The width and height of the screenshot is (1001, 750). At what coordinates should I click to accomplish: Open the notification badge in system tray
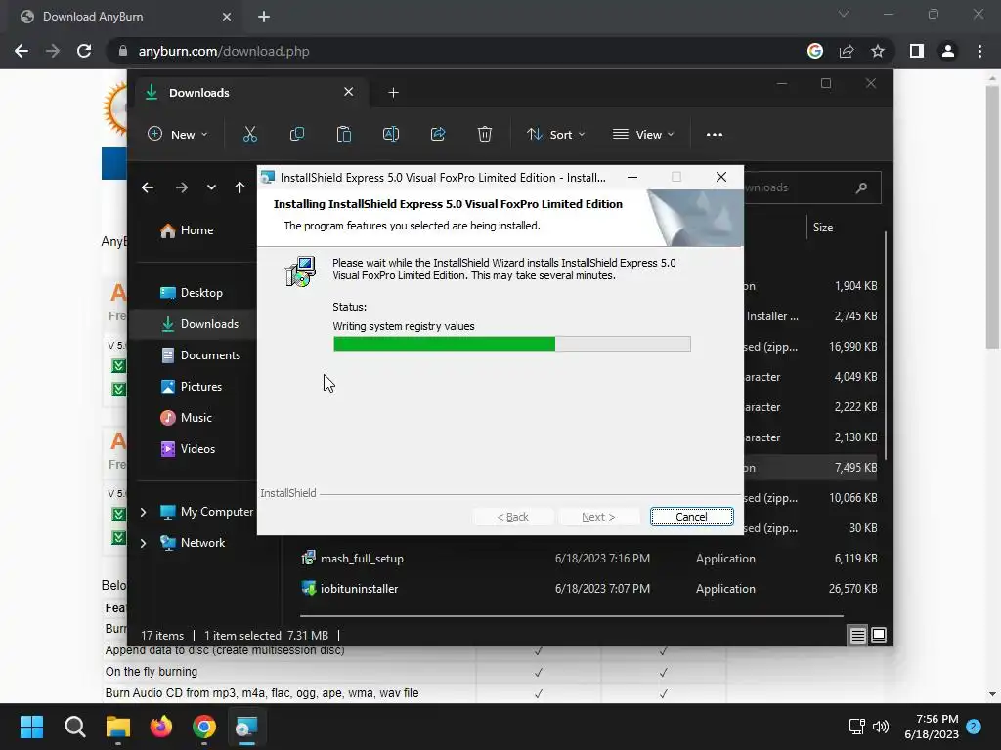(x=974, y=727)
